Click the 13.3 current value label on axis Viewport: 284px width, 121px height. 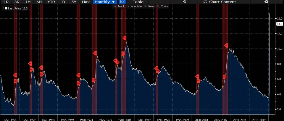pos(279,24)
